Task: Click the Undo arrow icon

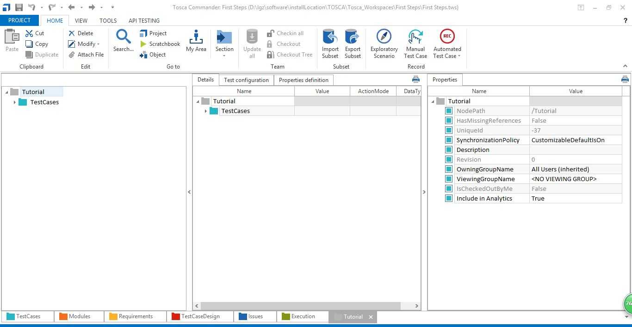Action: [31, 7]
